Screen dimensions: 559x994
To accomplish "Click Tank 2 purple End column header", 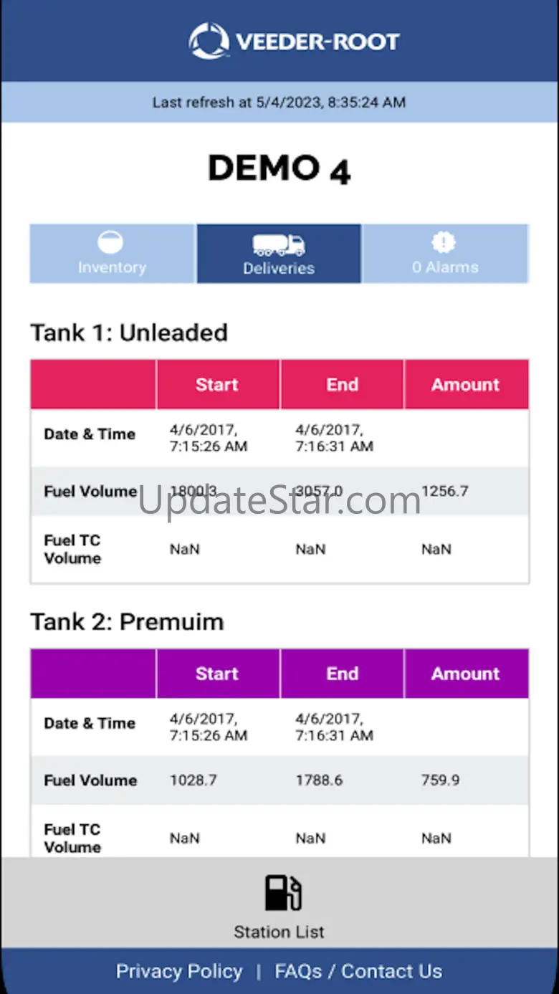I will coord(342,674).
